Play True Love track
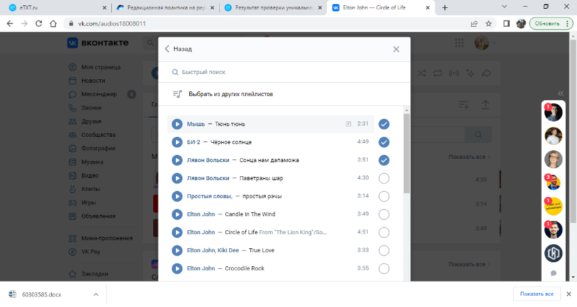577x307 pixels. 177,251
